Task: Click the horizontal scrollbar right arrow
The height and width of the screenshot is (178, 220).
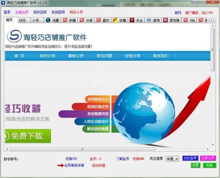Action: click(208, 149)
